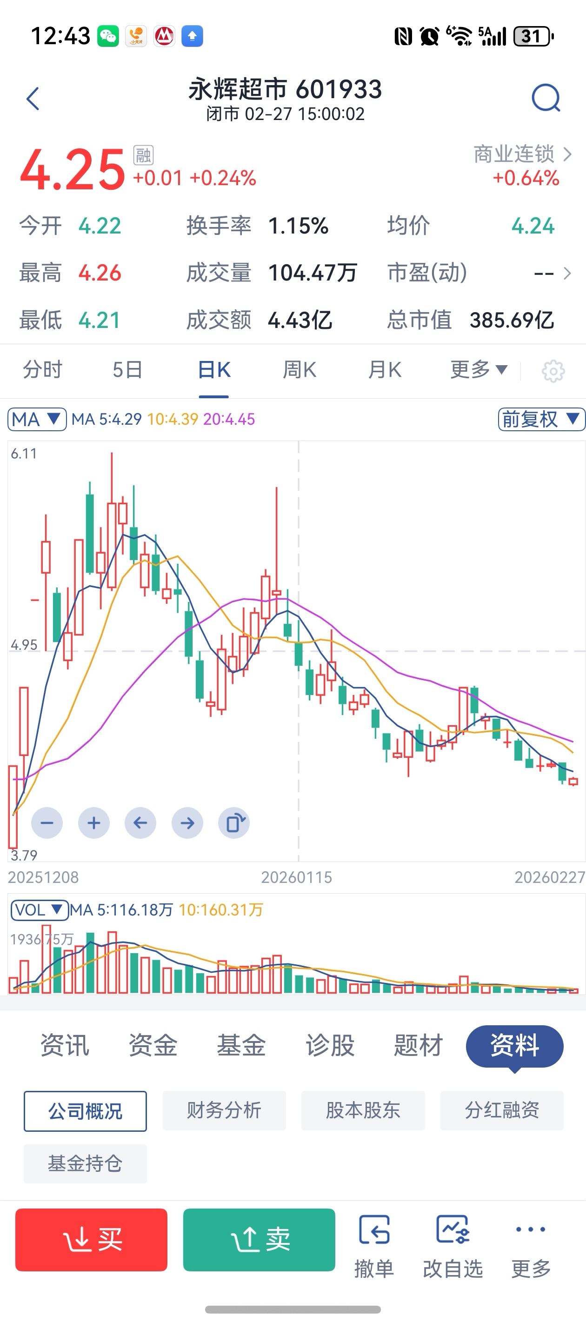Open the MA indicator dropdown
The height and width of the screenshot is (1323, 586).
37,419
